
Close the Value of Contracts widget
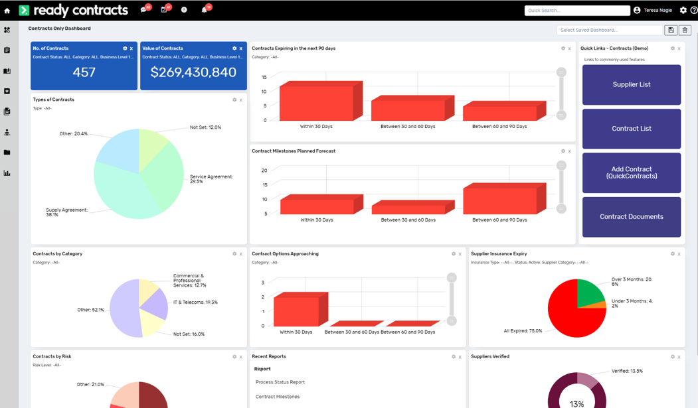pyautogui.click(x=241, y=48)
